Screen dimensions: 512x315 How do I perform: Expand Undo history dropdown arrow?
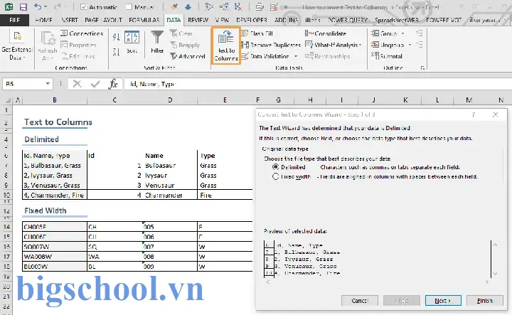[x=46, y=7]
